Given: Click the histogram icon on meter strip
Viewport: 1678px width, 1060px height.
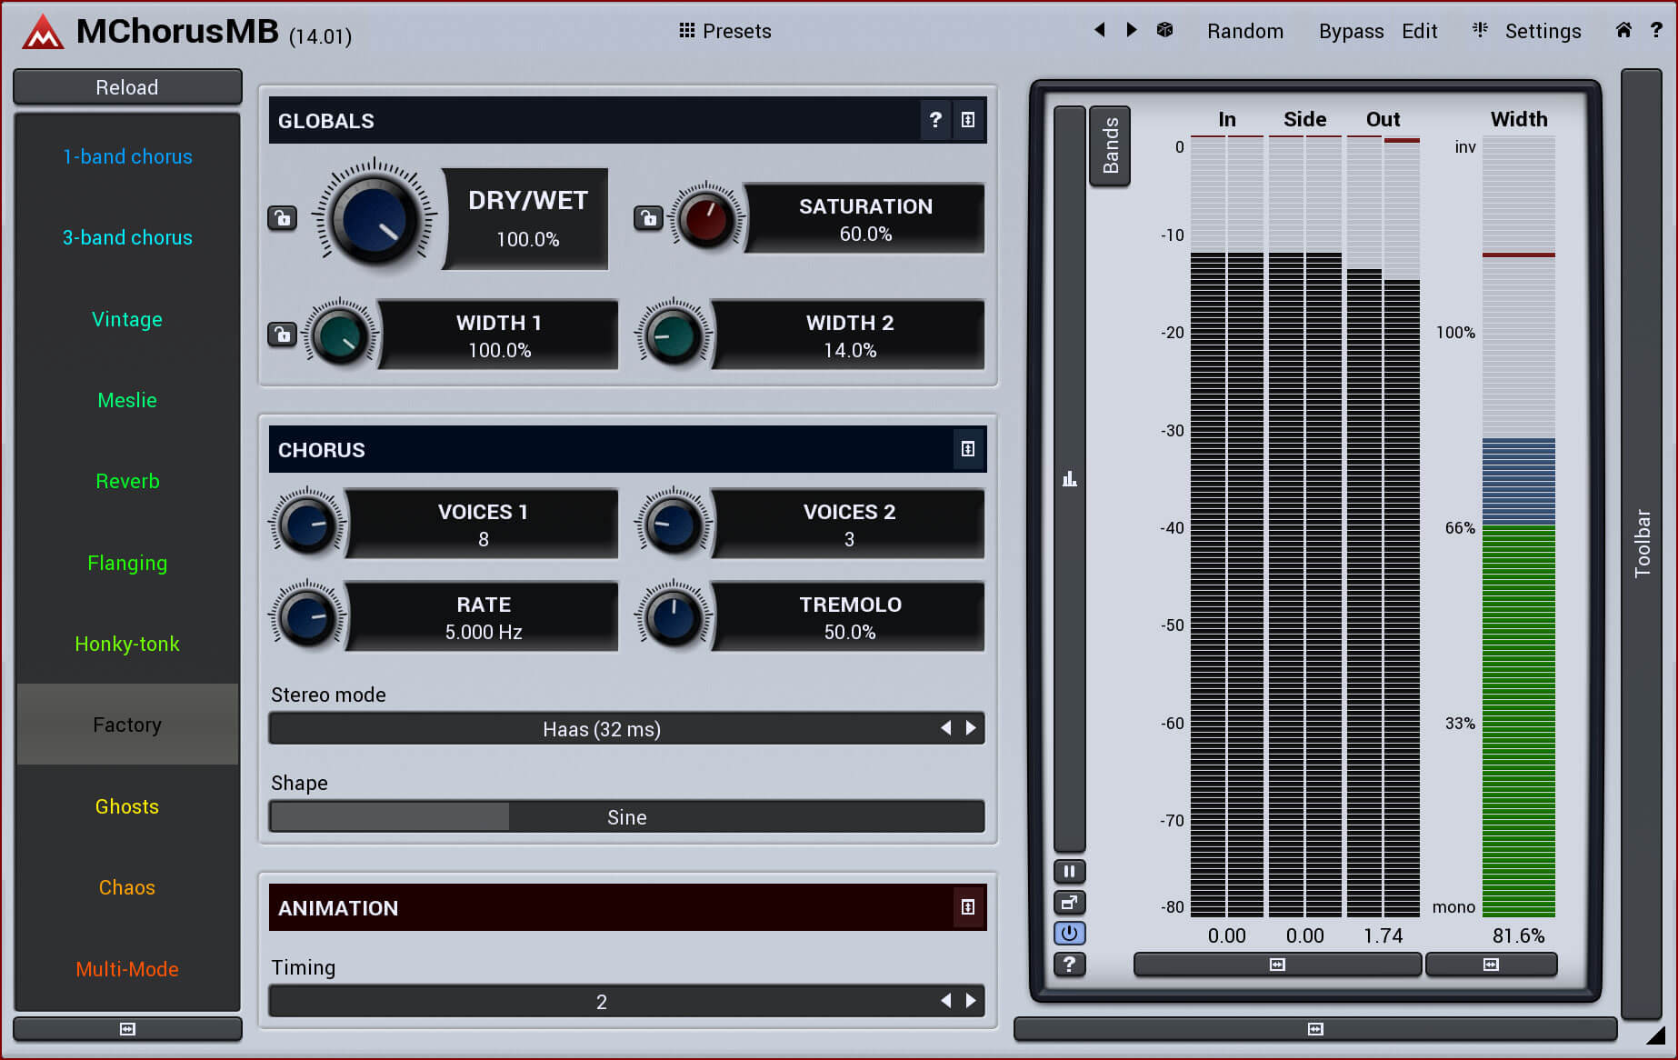Looking at the screenshot, I should pyautogui.click(x=1070, y=479).
